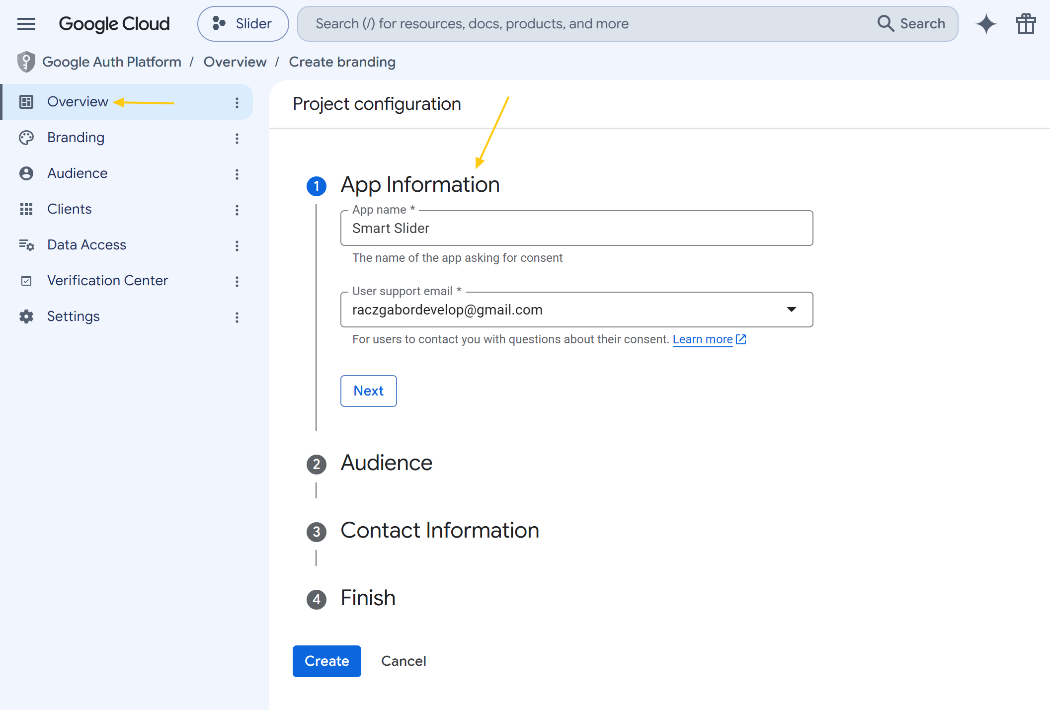
Task: Click the text "The name of the app asking for consent"
Action: point(458,258)
